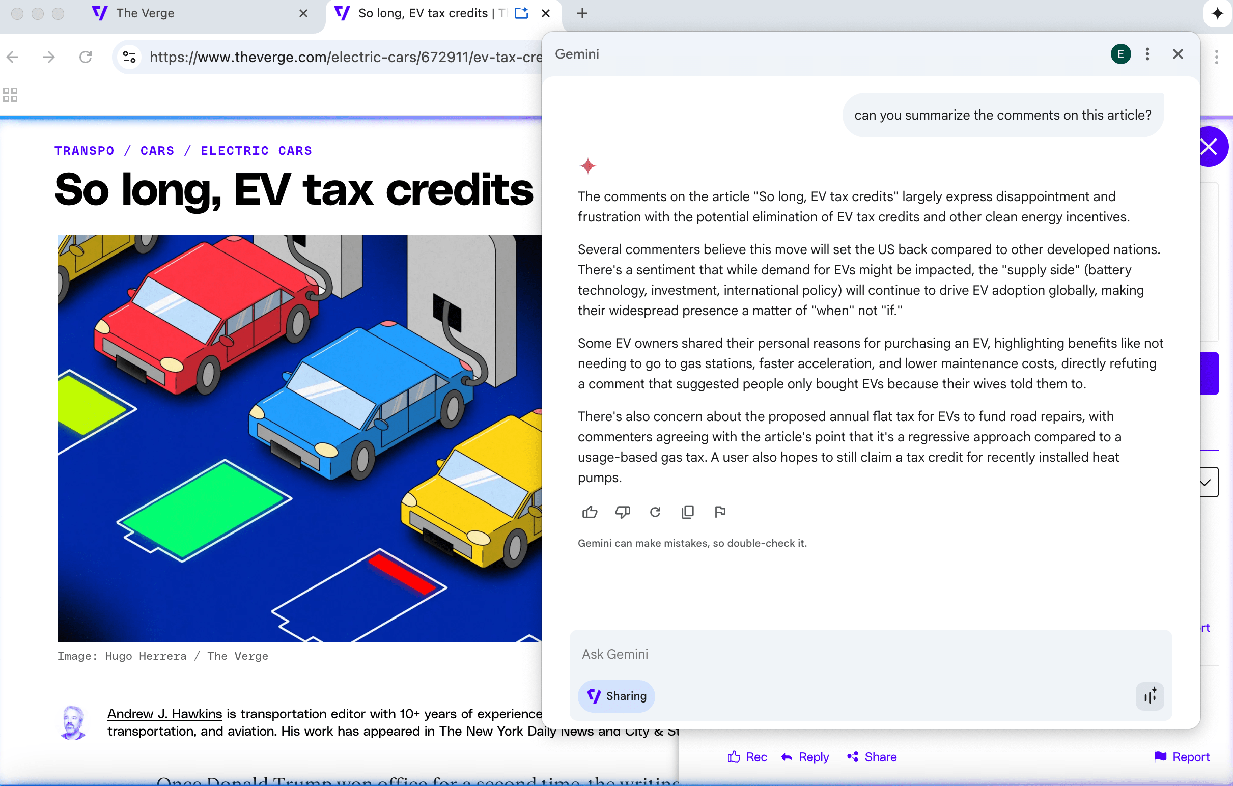Open a new browser tab
This screenshot has height=786, width=1233.
click(x=582, y=13)
